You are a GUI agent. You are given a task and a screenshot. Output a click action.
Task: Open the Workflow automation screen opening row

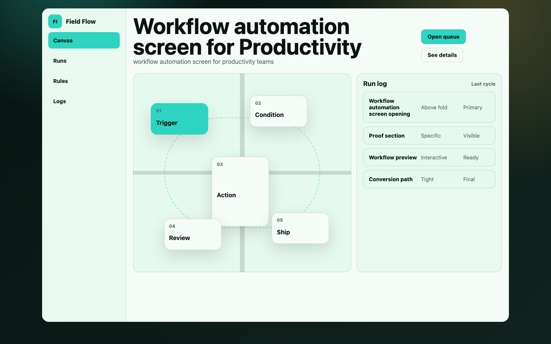(429, 107)
